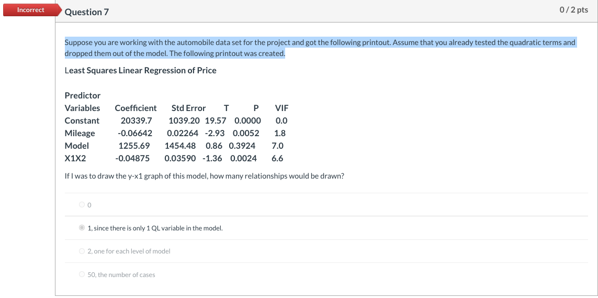Click the 'Least Squares Linear Regression of Price' title
This screenshot has width=598, height=298.
[140, 70]
